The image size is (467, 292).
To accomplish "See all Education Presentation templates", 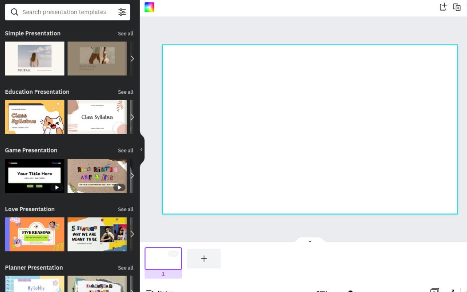I will [126, 92].
